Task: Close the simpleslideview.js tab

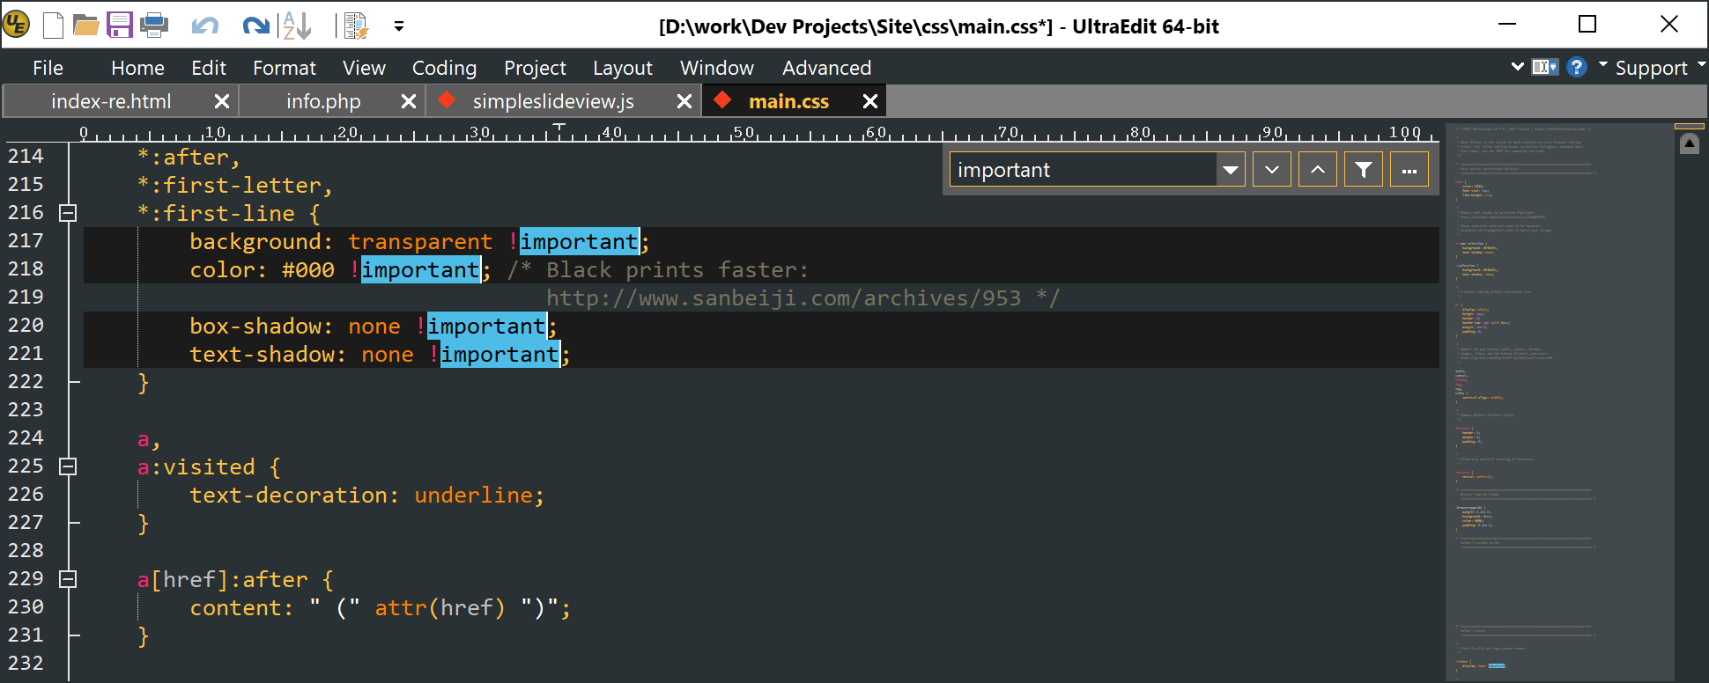Action: [x=684, y=101]
